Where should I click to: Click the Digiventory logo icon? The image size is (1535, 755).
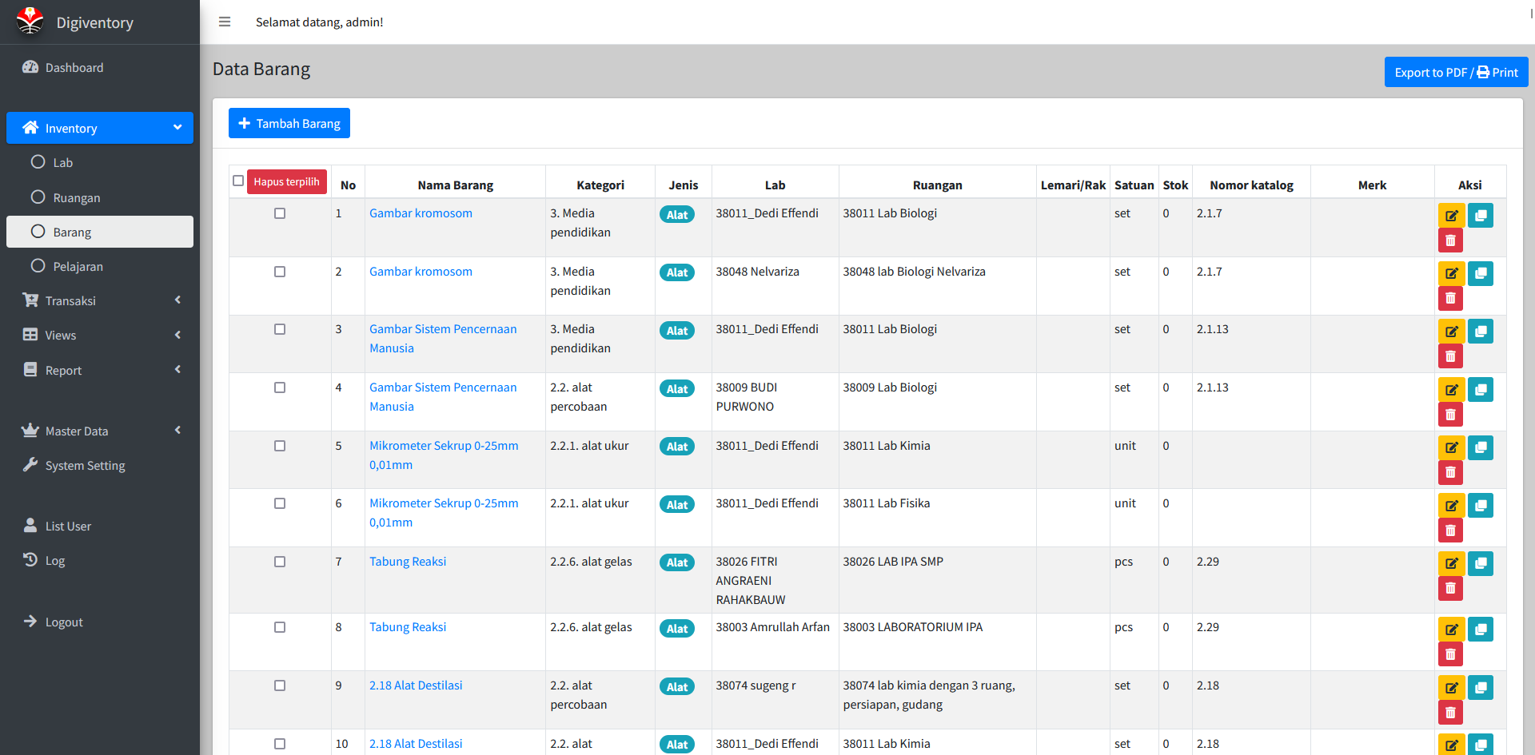coord(30,22)
